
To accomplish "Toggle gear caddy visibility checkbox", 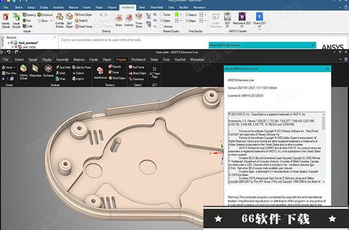I will pyautogui.click(x=16, y=47).
